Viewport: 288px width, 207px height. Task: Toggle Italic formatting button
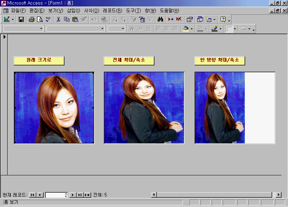tap(140, 29)
